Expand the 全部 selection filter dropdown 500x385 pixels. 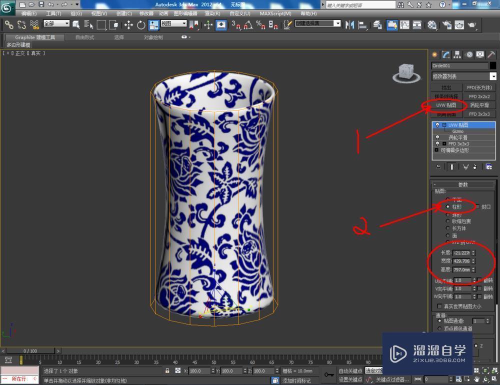click(x=56, y=24)
